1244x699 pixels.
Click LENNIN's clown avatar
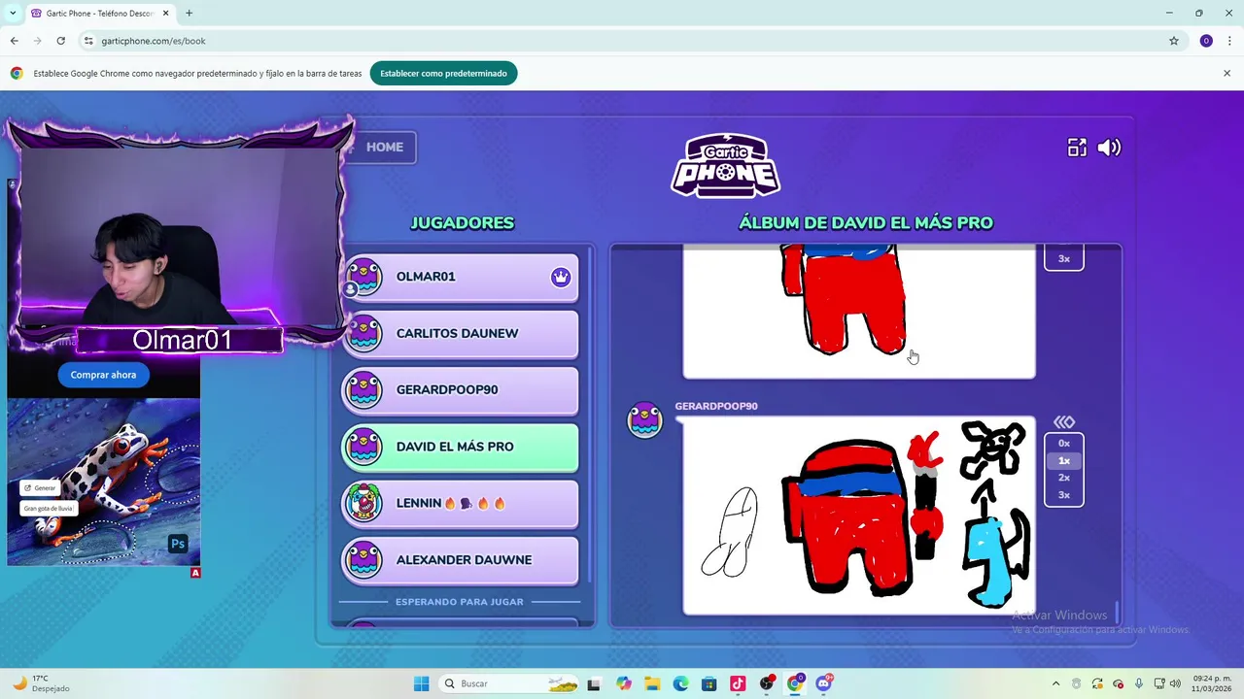click(364, 503)
